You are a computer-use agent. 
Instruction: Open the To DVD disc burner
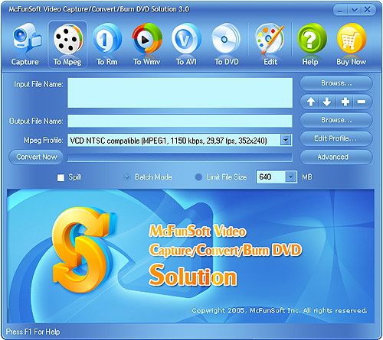(x=226, y=44)
